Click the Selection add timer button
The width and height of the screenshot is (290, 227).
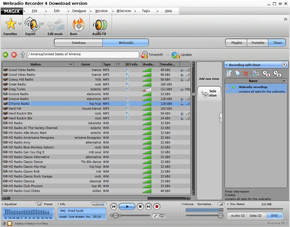[209, 93]
